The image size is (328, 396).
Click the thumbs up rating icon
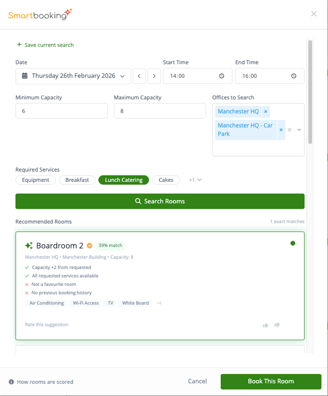click(x=265, y=325)
